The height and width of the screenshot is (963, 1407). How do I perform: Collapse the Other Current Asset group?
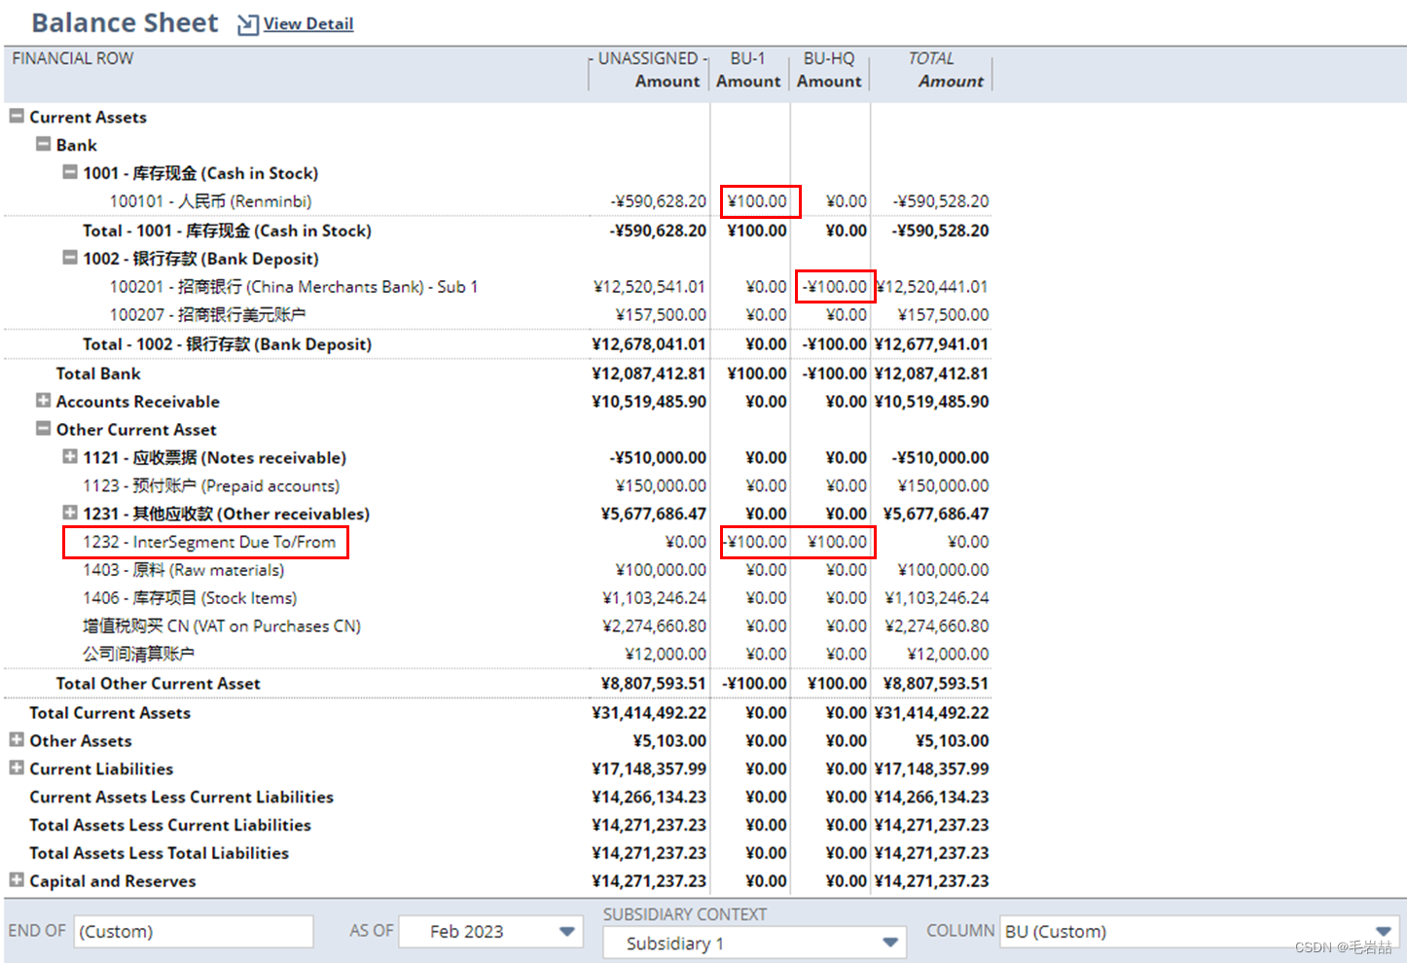pyautogui.click(x=43, y=429)
